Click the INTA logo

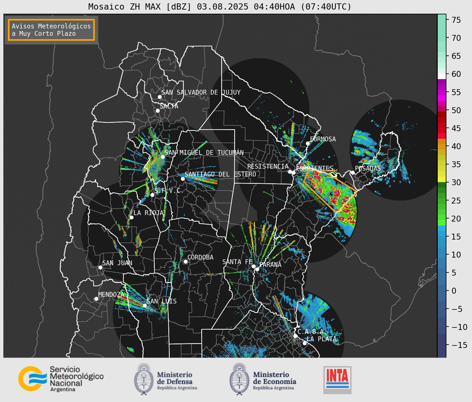tap(337, 380)
